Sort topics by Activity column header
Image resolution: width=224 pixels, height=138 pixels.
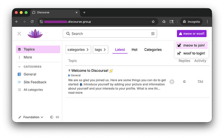pyautogui.click(x=200, y=61)
